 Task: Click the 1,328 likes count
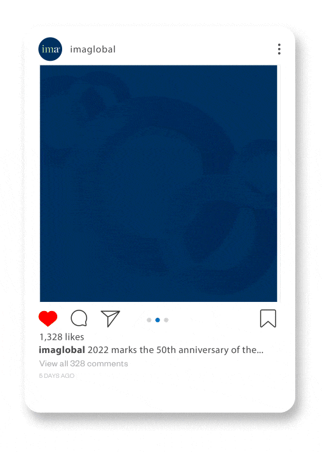click(x=62, y=337)
